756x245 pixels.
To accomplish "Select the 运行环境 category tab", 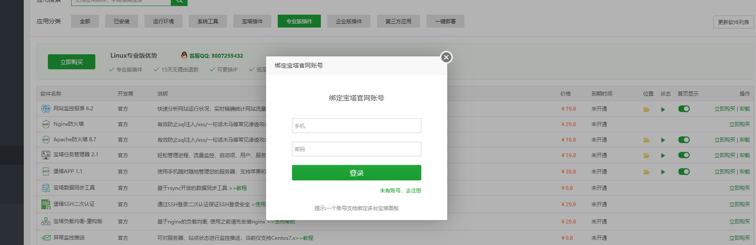I will tap(163, 21).
